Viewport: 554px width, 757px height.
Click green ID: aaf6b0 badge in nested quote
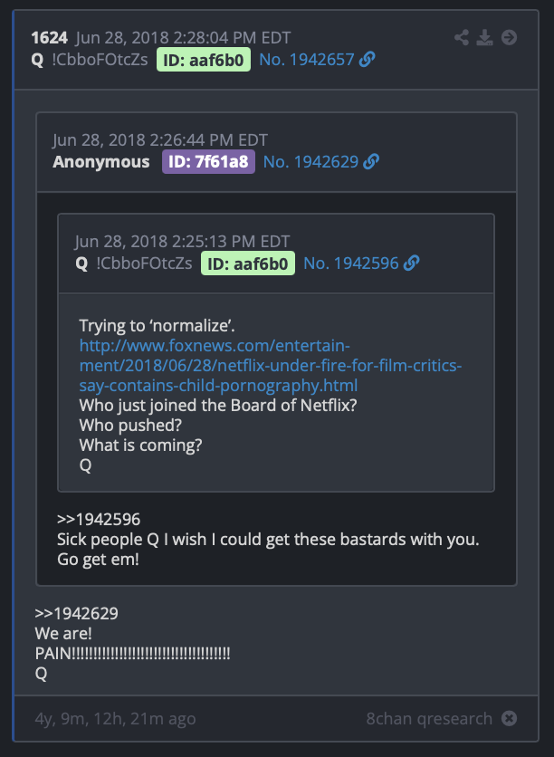tap(248, 264)
